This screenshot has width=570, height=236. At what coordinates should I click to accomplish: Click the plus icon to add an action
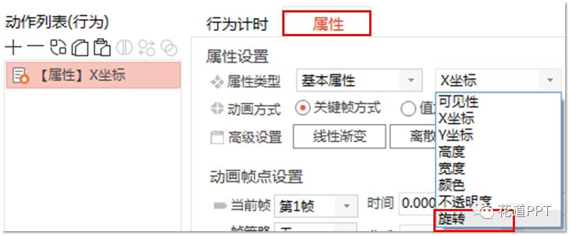point(13,48)
